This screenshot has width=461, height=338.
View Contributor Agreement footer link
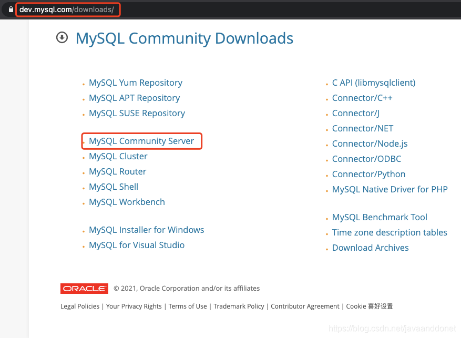(305, 306)
